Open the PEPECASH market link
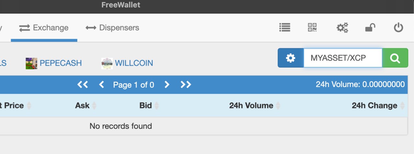The width and height of the screenshot is (414, 154). tap(60, 63)
